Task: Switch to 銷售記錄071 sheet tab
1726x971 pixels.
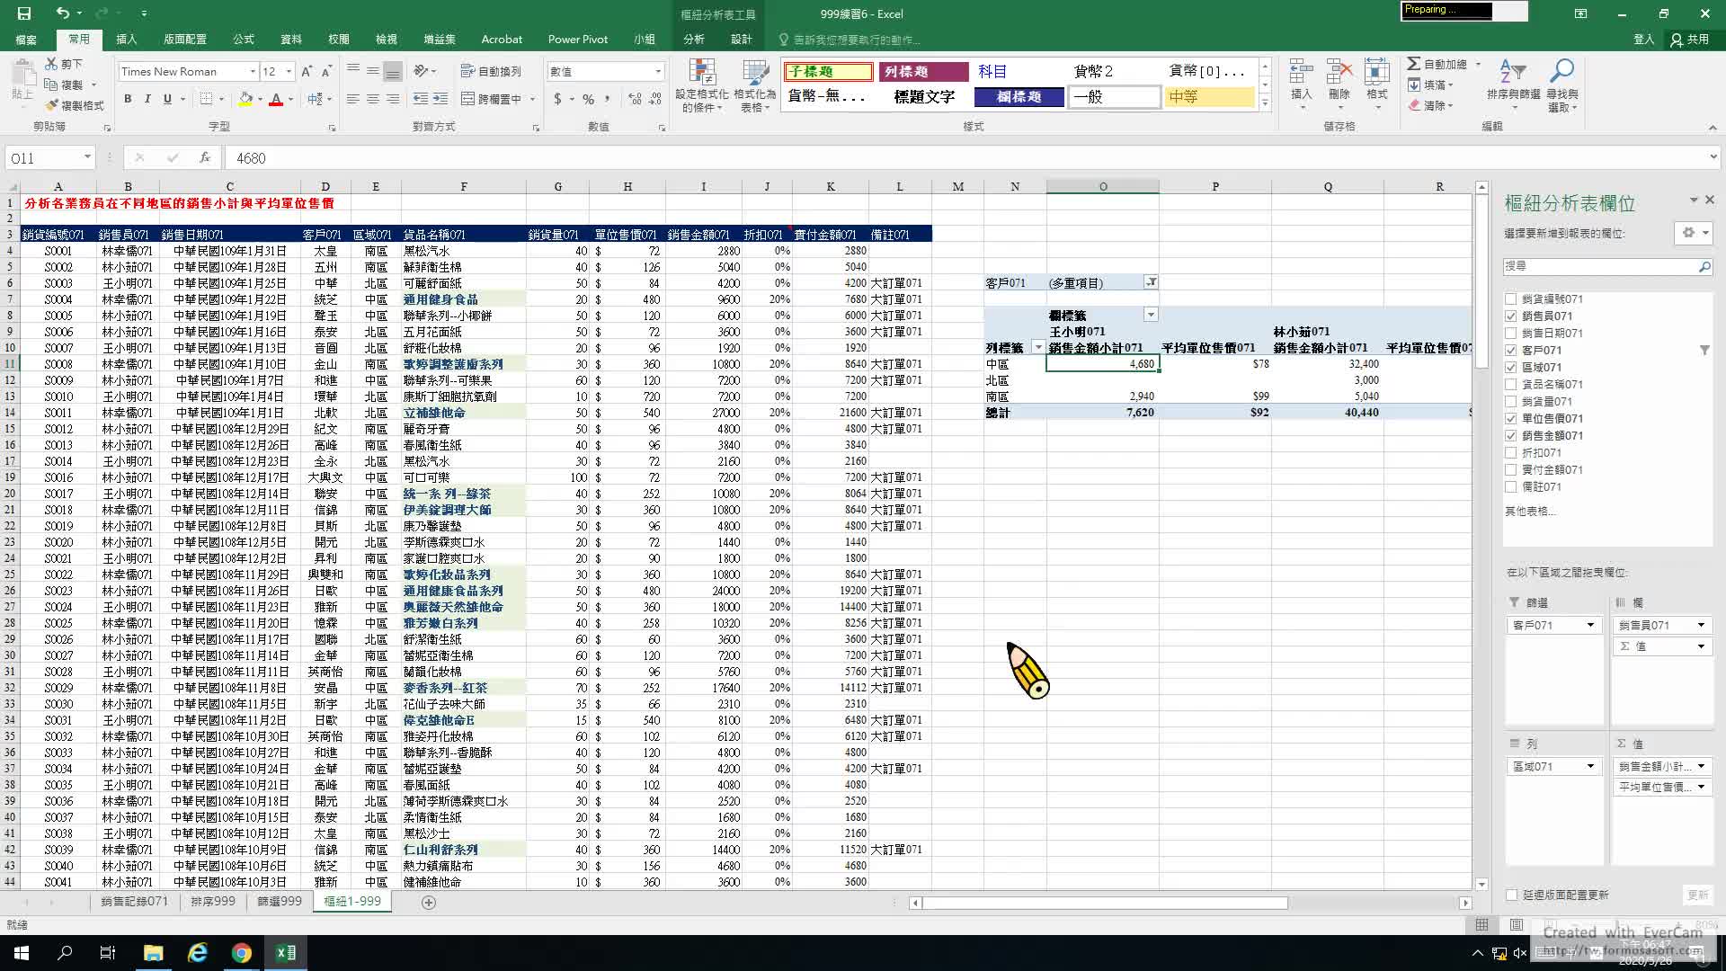Action: (134, 901)
